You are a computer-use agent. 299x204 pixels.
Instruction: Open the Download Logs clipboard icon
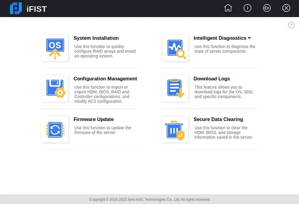point(175,89)
